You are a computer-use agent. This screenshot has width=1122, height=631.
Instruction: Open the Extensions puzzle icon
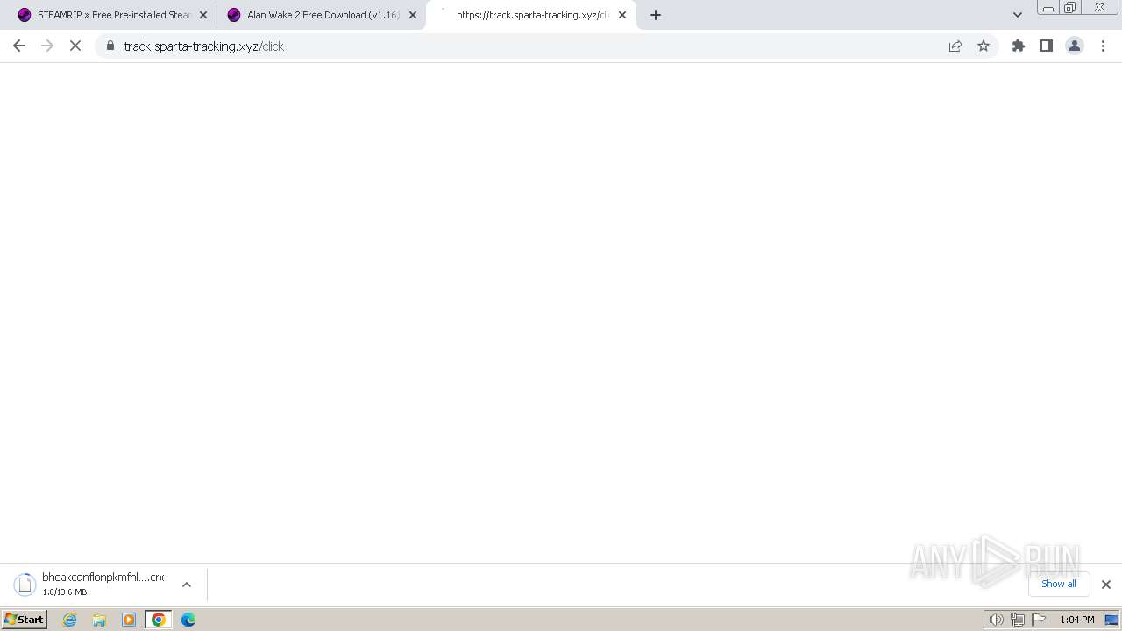[1019, 46]
